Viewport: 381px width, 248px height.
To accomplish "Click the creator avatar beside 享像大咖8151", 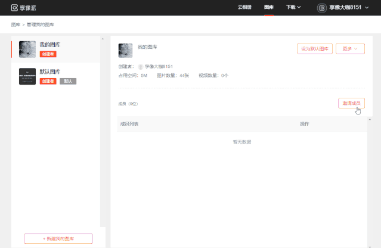I will pyautogui.click(x=141, y=67).
